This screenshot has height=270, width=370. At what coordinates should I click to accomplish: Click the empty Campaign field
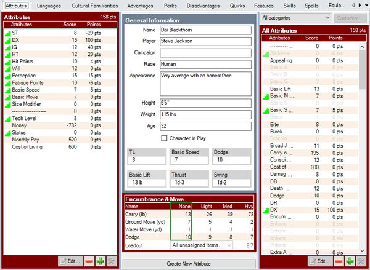(x=205, y=53)
